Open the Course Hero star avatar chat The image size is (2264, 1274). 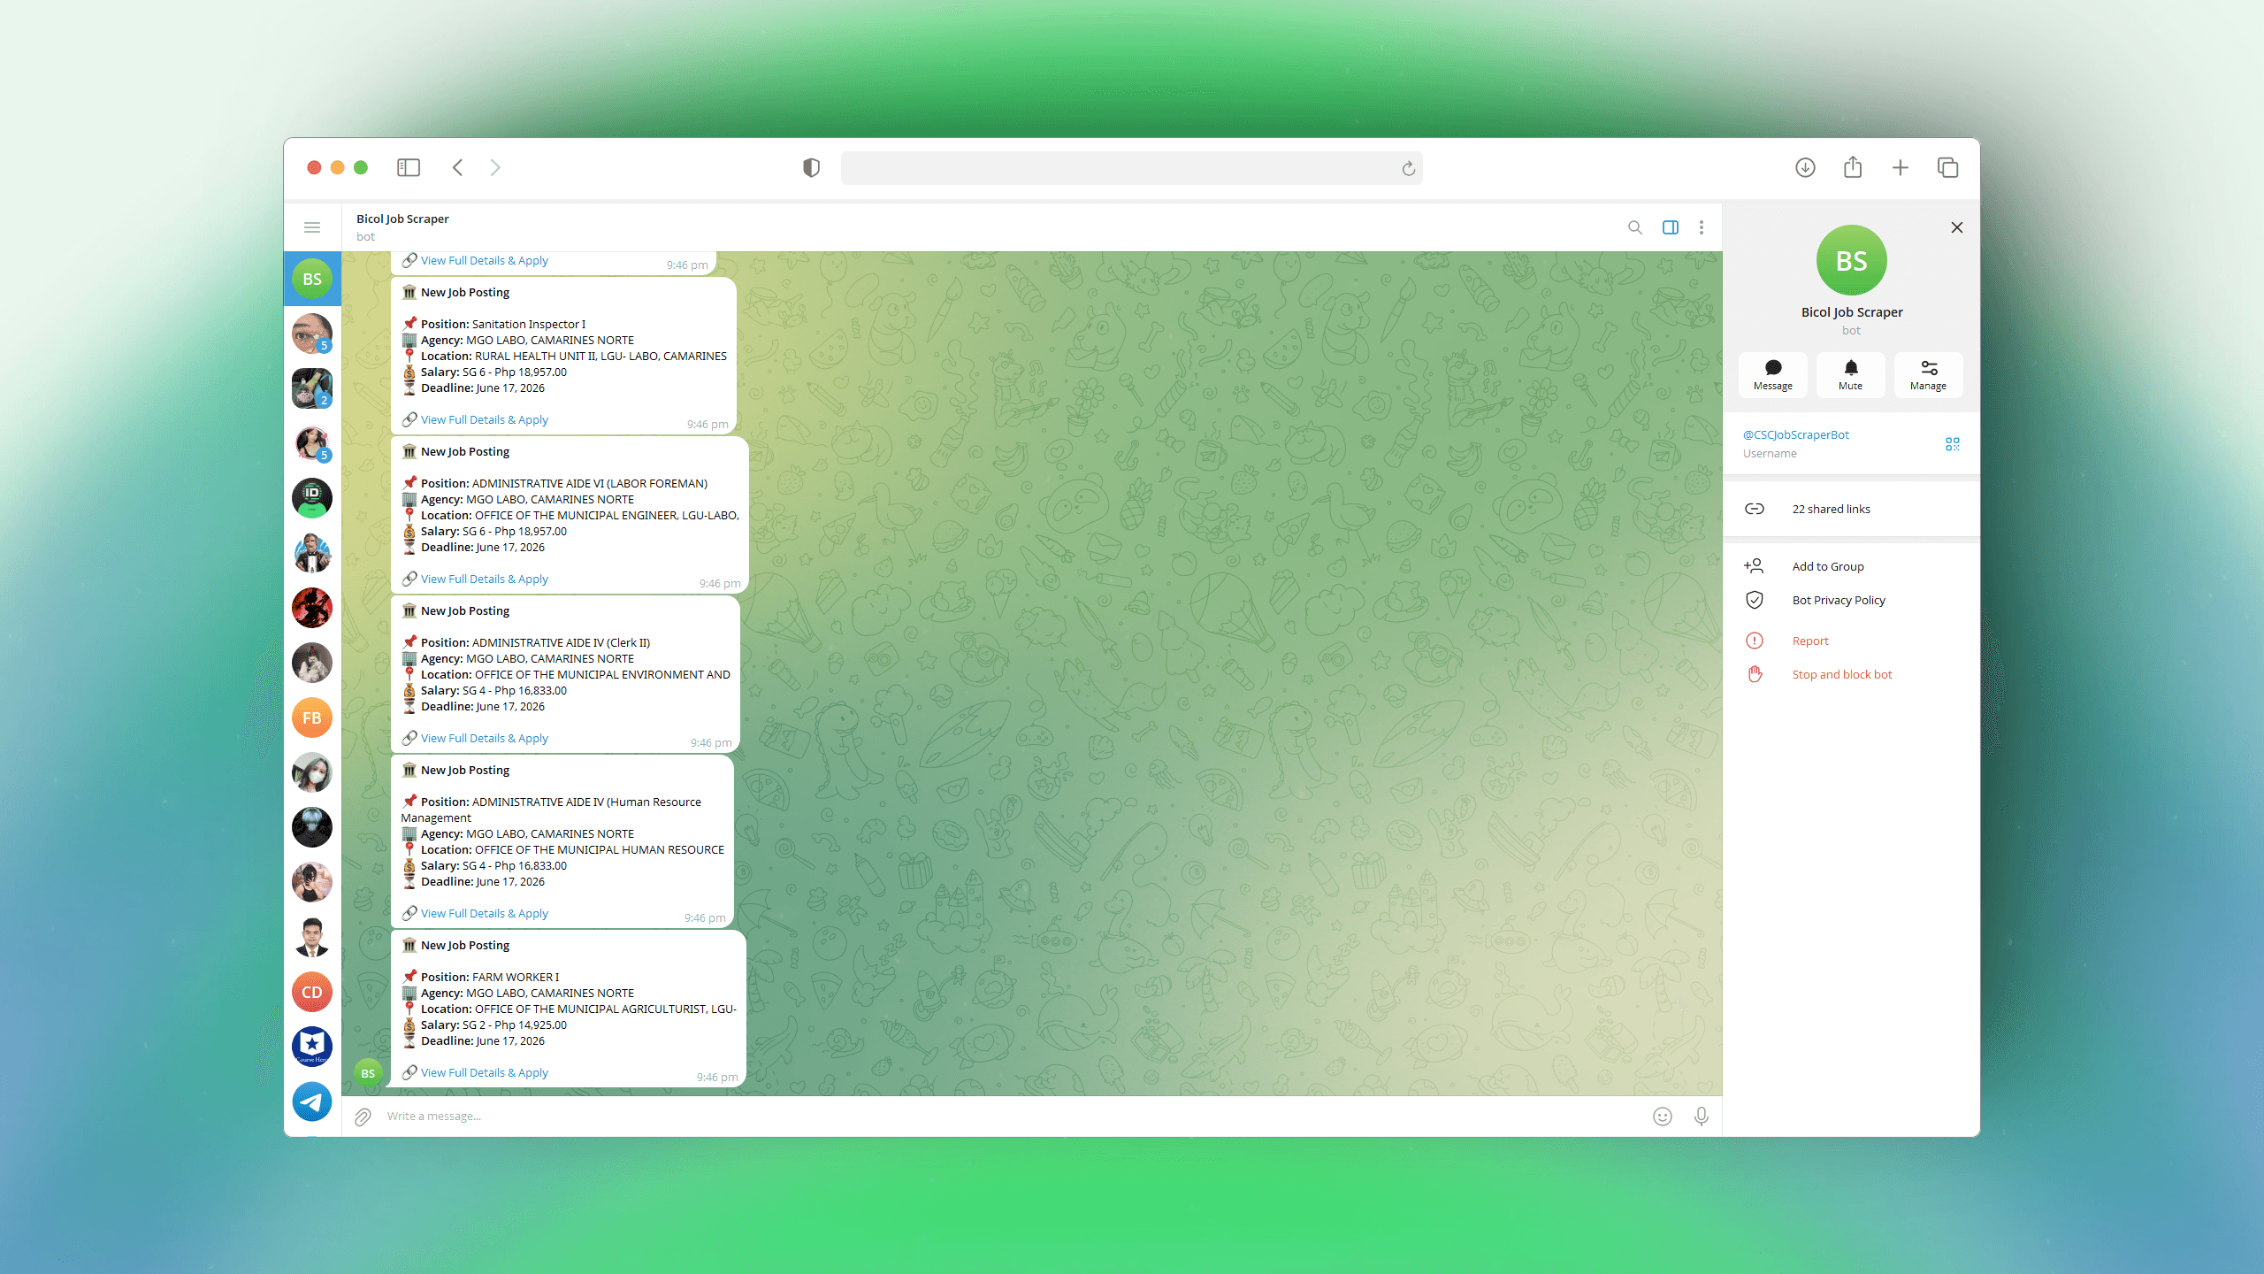(312, 1047)
